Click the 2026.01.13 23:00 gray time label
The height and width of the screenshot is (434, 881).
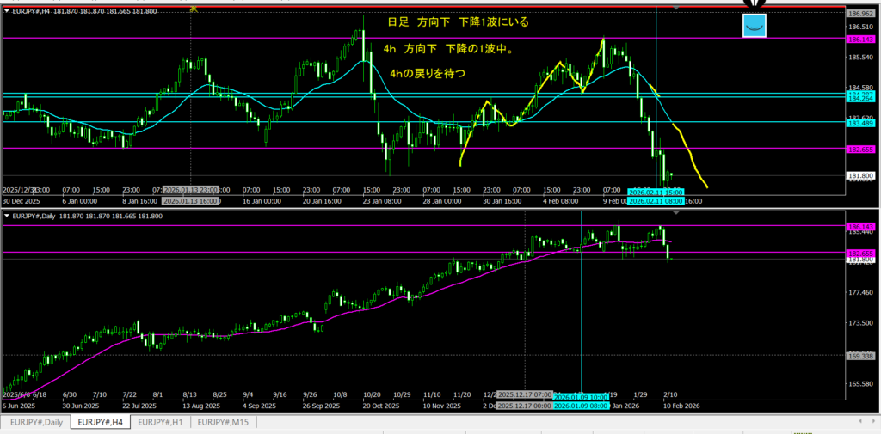[x=190, y=190]
